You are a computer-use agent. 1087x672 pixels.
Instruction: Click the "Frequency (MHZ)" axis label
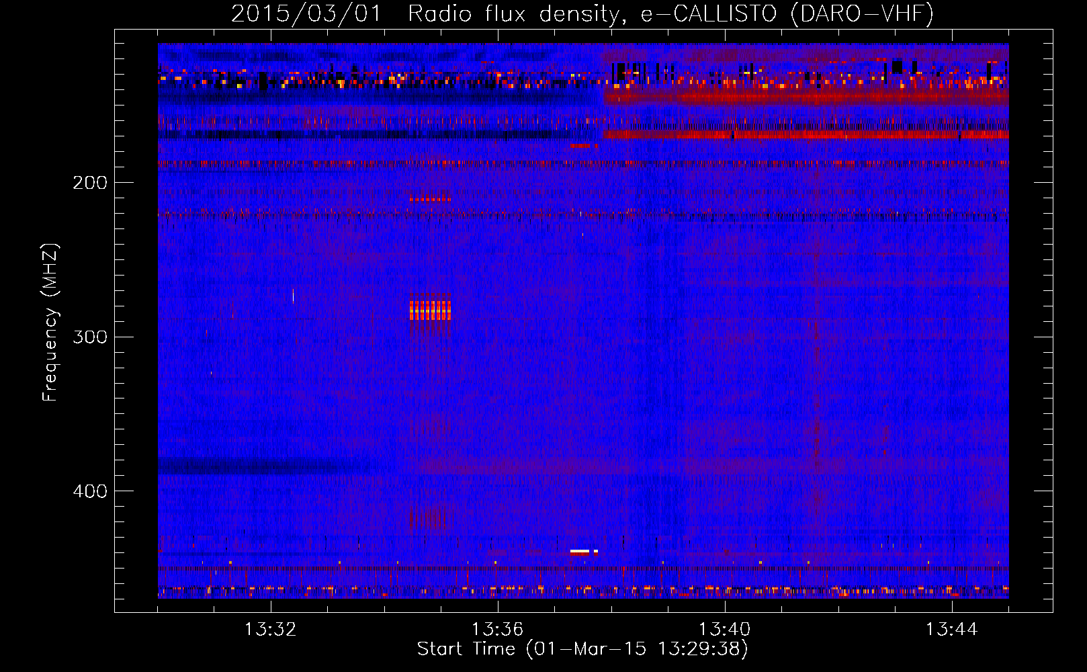click(50, 322)
